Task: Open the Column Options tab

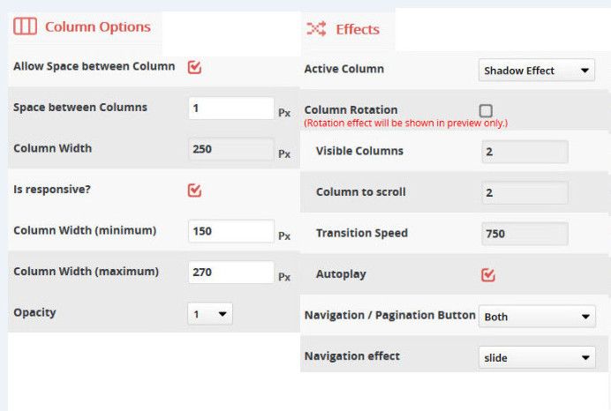Action: pyautogui.click(x=97, y=26)
